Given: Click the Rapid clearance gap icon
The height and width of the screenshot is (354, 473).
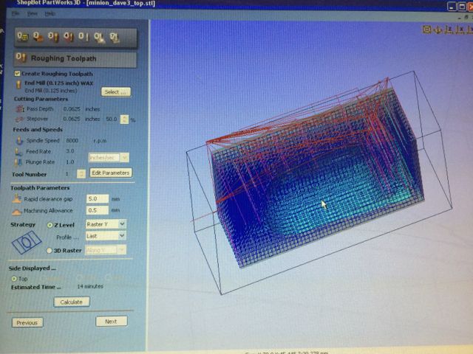Looking at the screenshot, I should pos(17,198).
